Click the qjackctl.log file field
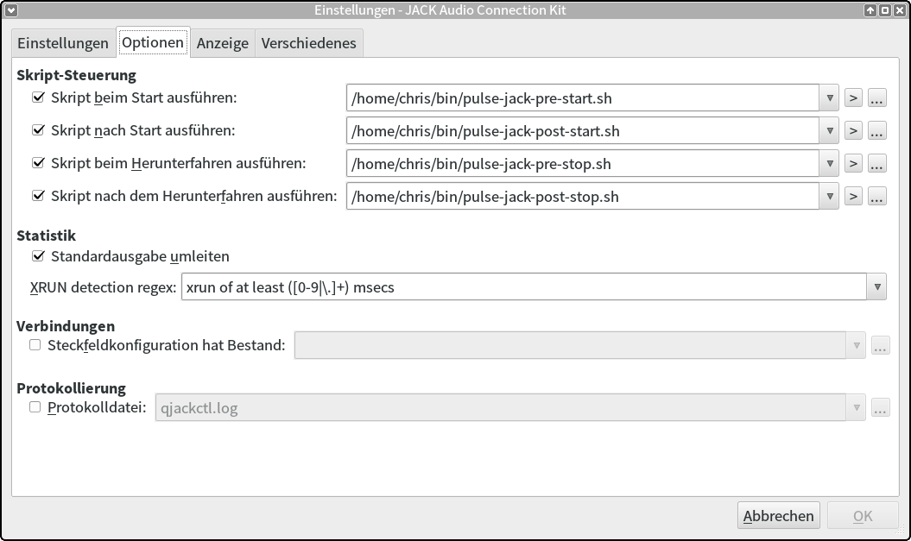The height and width of the screenshot is (541, 911). tap(501, 407)
